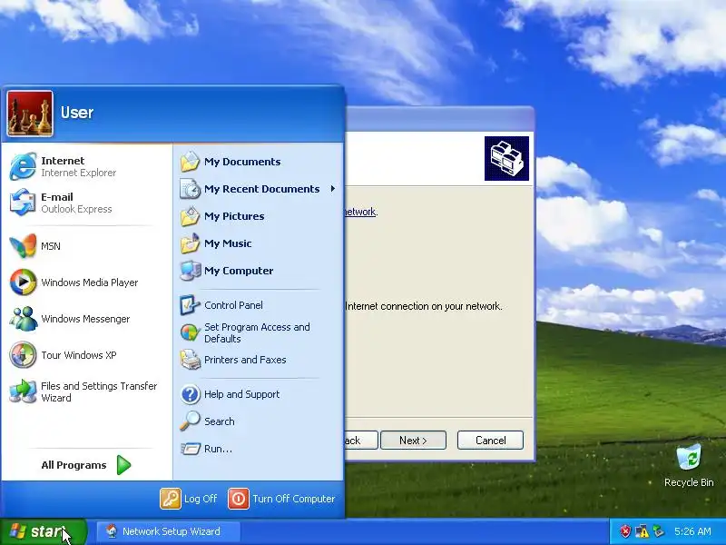Open MSN butterfly icon
This screenshot has width=726, height=545.
[23, 245]
